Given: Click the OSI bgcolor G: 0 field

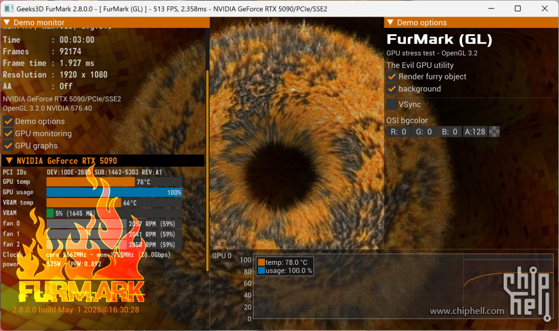Looking at the screenshot, I should click(x=424, y=132).
